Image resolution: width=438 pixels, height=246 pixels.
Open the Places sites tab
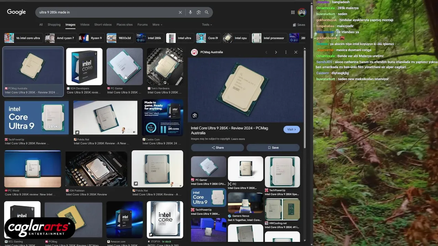pyautogui.click(x=125, y=25)
